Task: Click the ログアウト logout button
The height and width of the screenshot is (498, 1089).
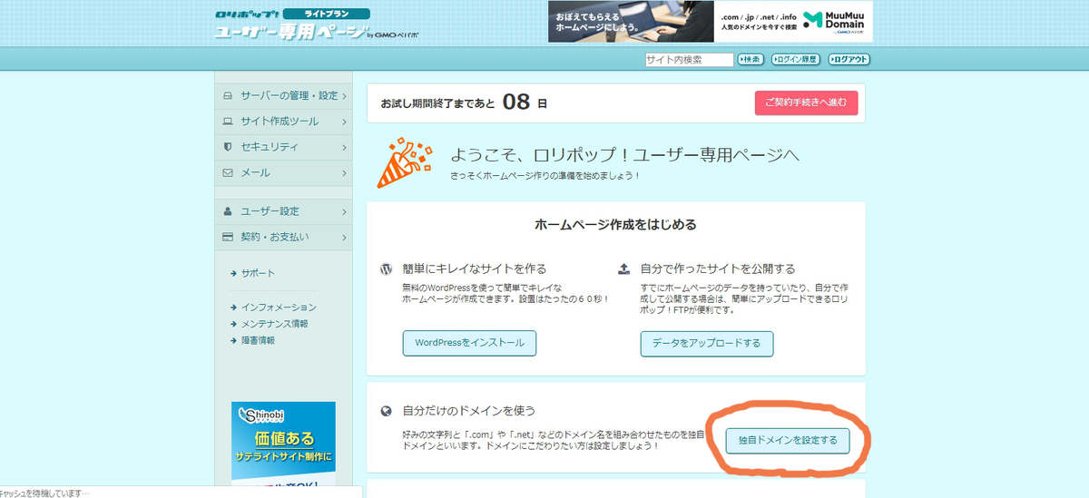Action: coord(849,60)
